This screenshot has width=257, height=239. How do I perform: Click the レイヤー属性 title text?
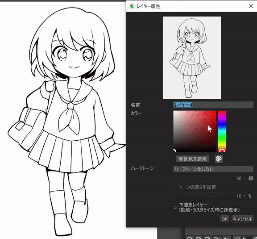(149, 6)
